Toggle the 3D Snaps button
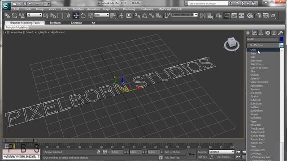The width and height of the screenshot is (287, 161). coord(138,16)
